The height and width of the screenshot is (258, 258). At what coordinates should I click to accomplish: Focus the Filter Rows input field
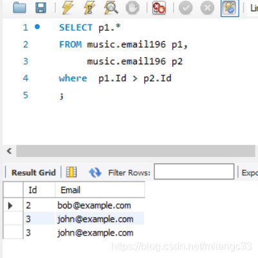pos(194,171)
